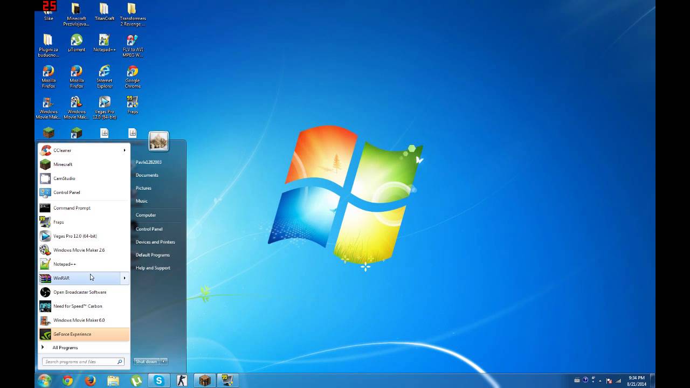
Task: Click the user account picture
Action: pyautogui.click(x=158, y=141)
